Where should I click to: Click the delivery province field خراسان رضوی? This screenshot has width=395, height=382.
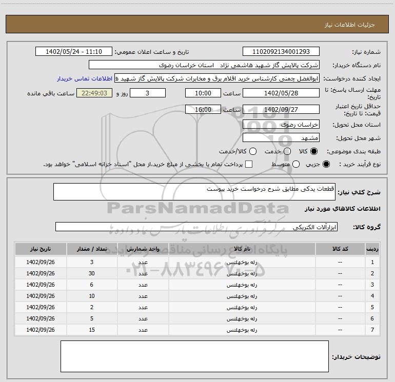pyautogui.click(x=281, y=124)
